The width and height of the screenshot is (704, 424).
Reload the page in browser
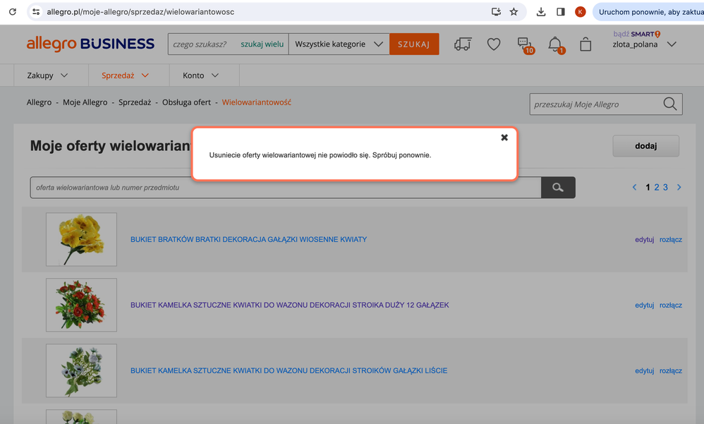pos(12,12)
